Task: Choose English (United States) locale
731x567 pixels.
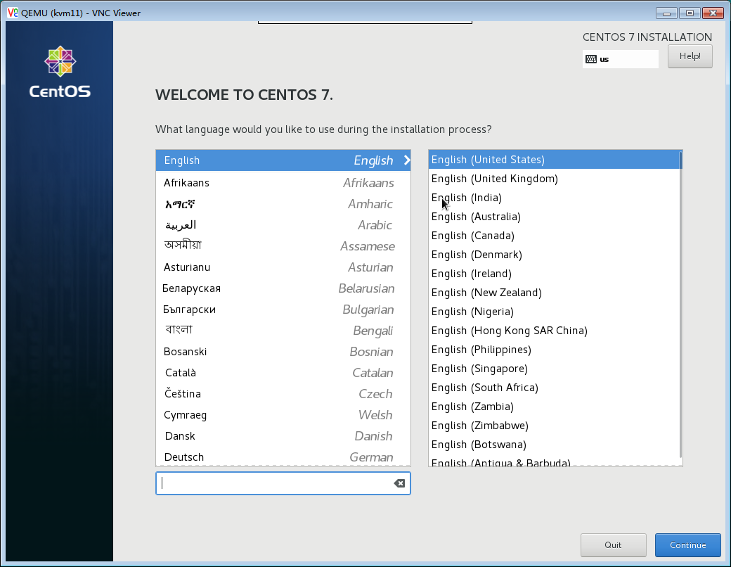Action: point(554,160)
